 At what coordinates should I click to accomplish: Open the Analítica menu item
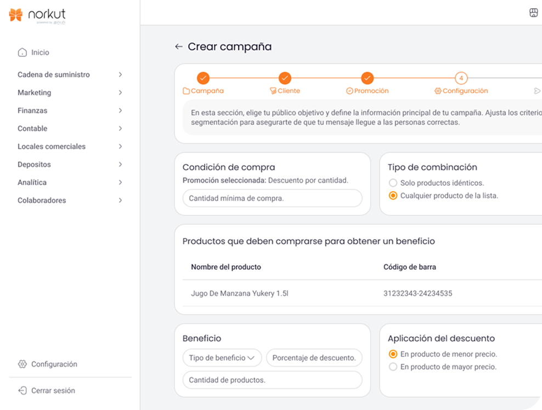click(x=70, y=183)
